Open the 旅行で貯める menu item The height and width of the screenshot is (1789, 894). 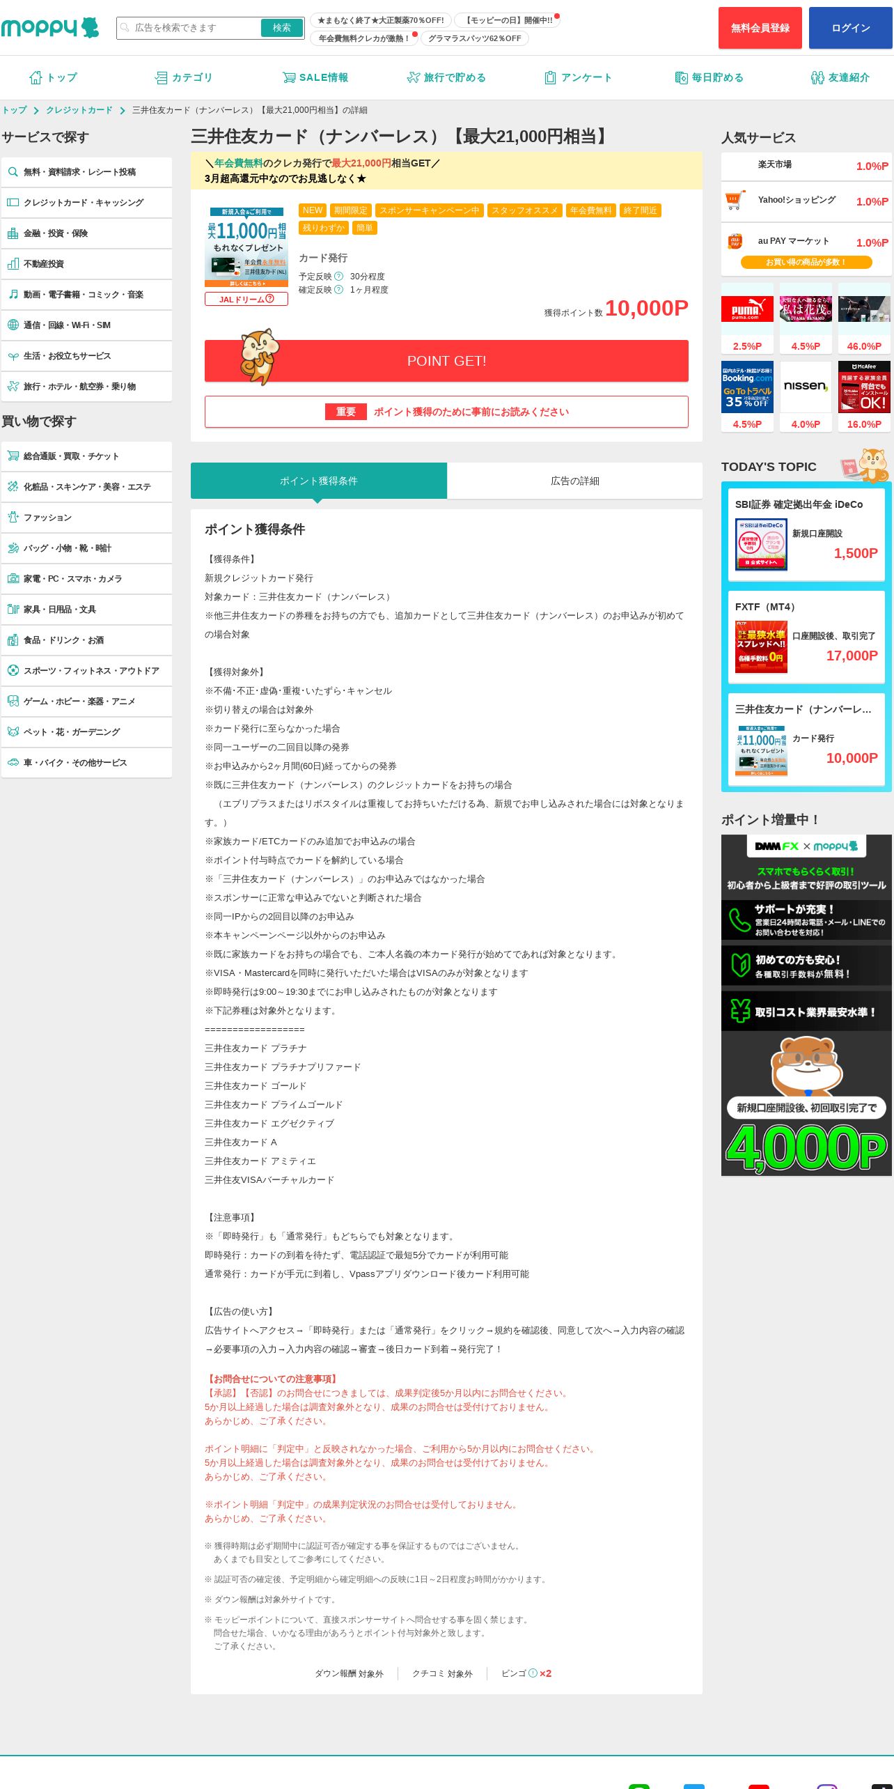pyautogui.click(x=446, y=77)
